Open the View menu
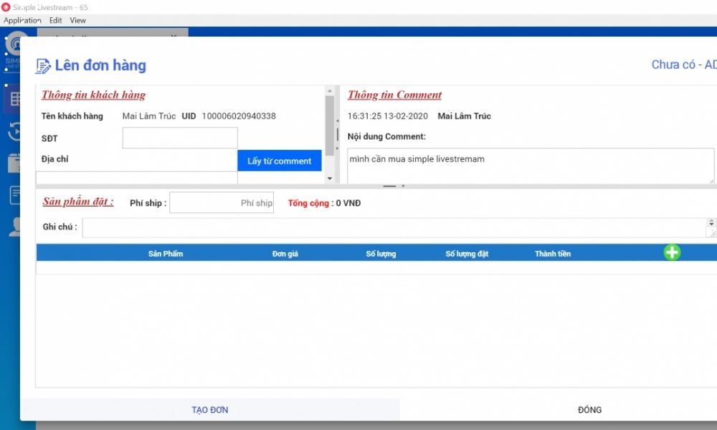The height and width of the screenshot is (430, 717). [77, 20]
